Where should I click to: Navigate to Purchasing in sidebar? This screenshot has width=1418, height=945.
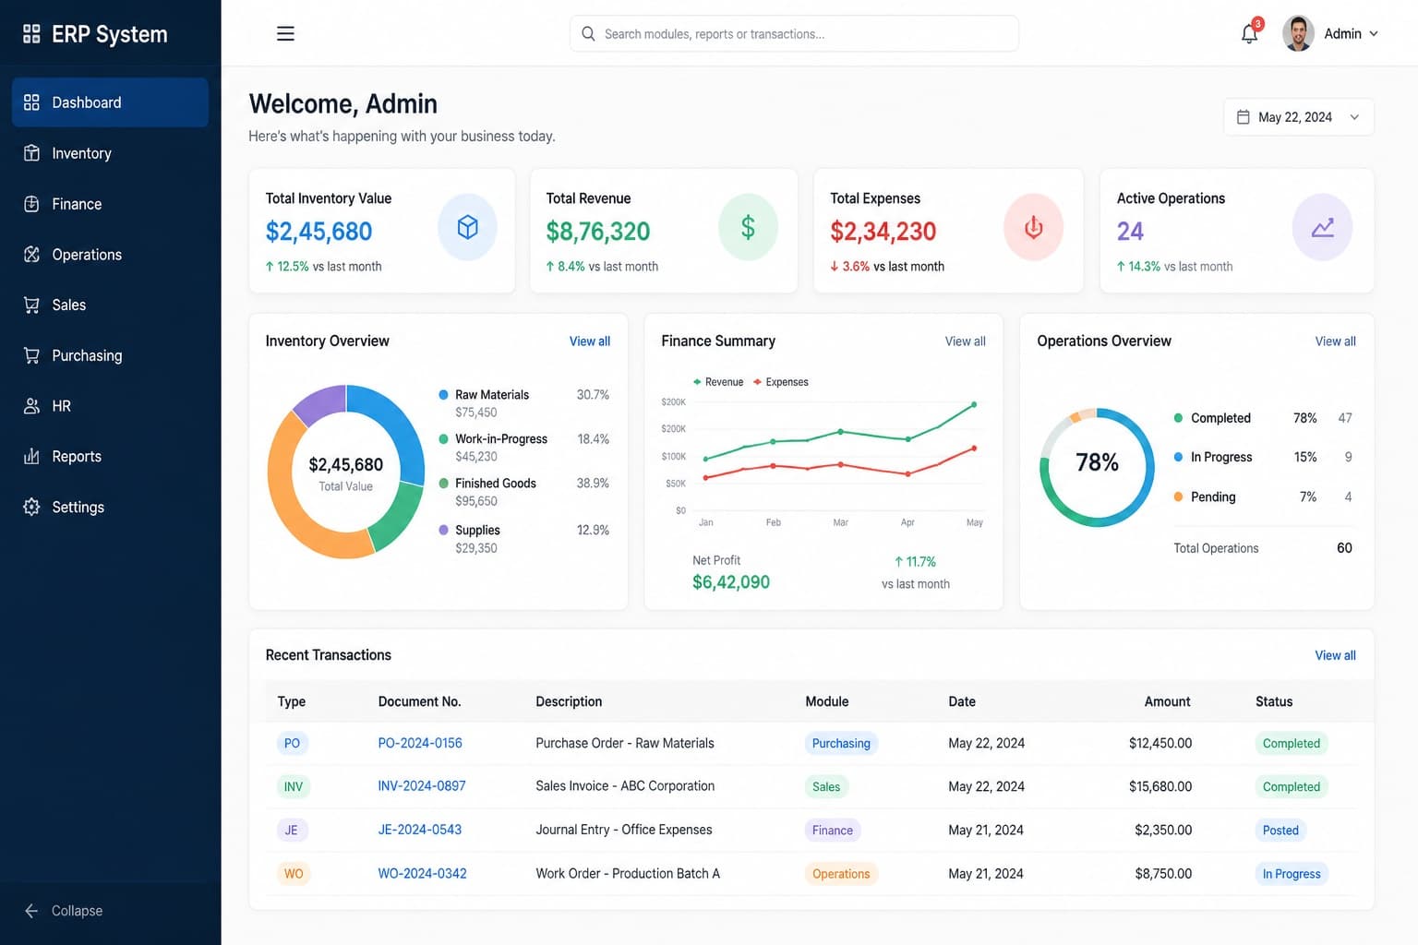(x=110, y=355)
